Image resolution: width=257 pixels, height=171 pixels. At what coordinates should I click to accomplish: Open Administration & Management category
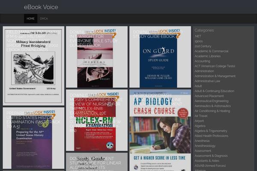(215, 76)
